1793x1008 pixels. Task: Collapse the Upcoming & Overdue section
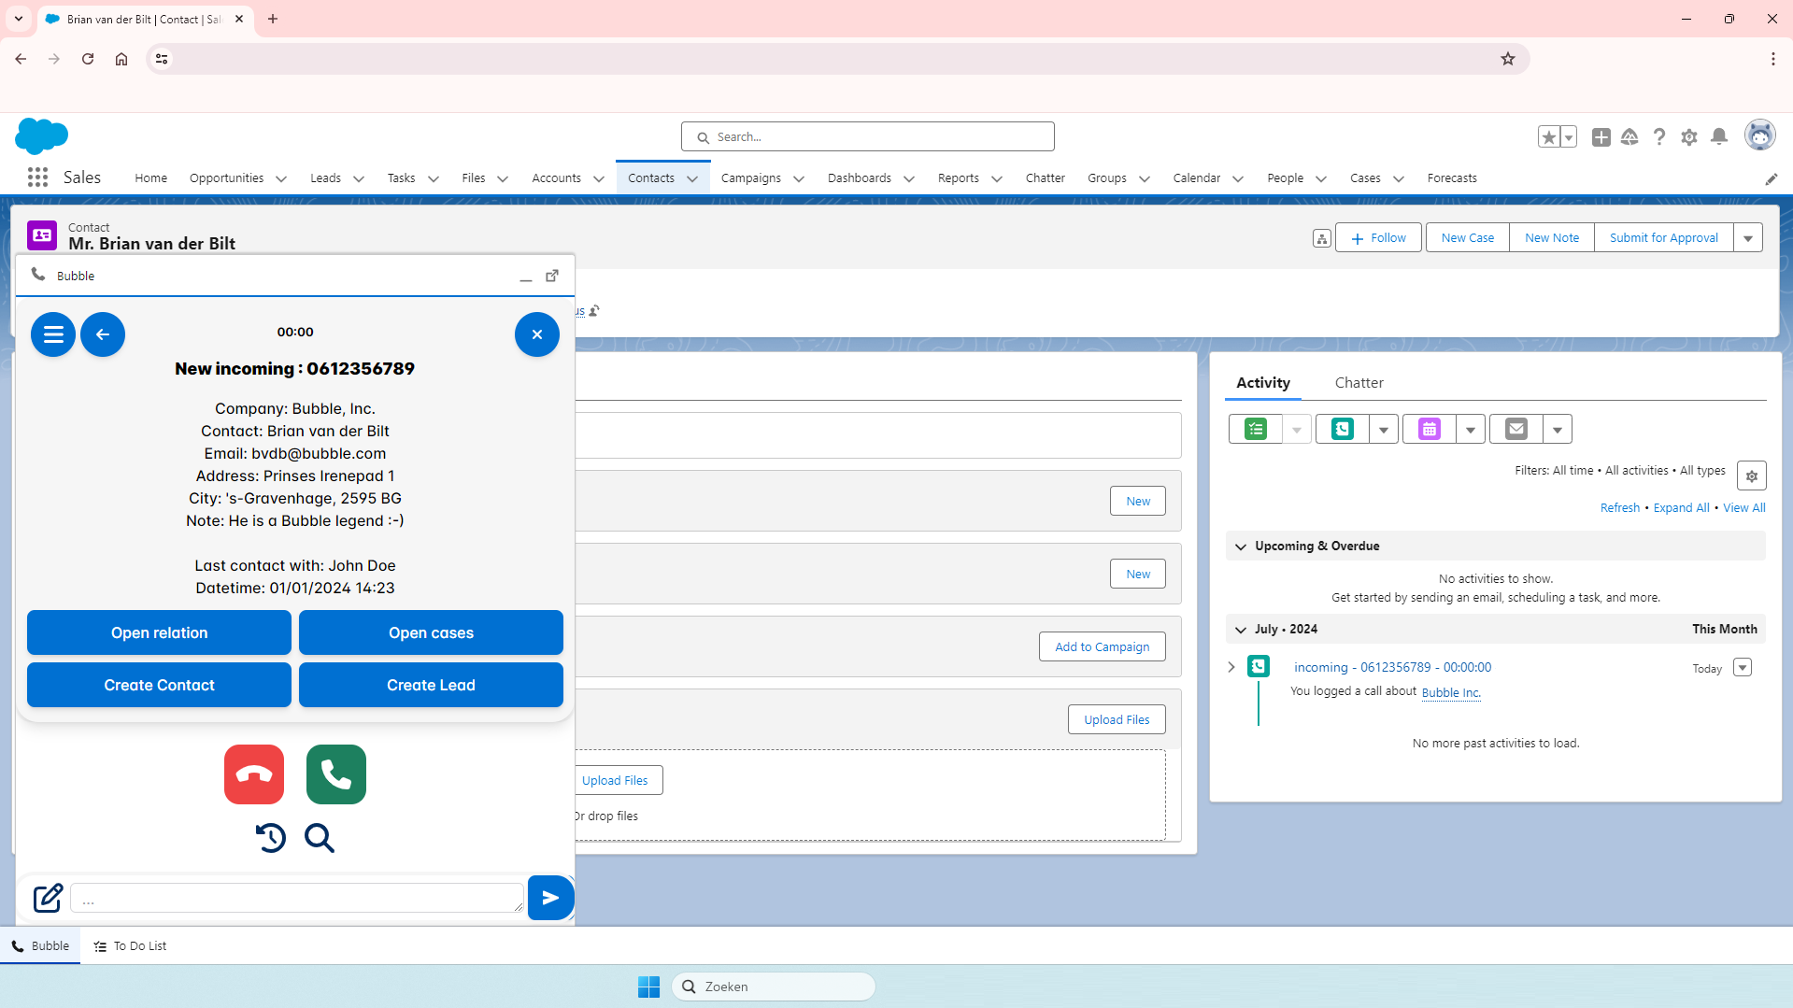click(1241, 547)
